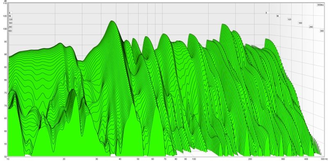Click the 20 tick on the frequency axis
The height and width of the screenshot is (161, 328).
coord(64,159)
